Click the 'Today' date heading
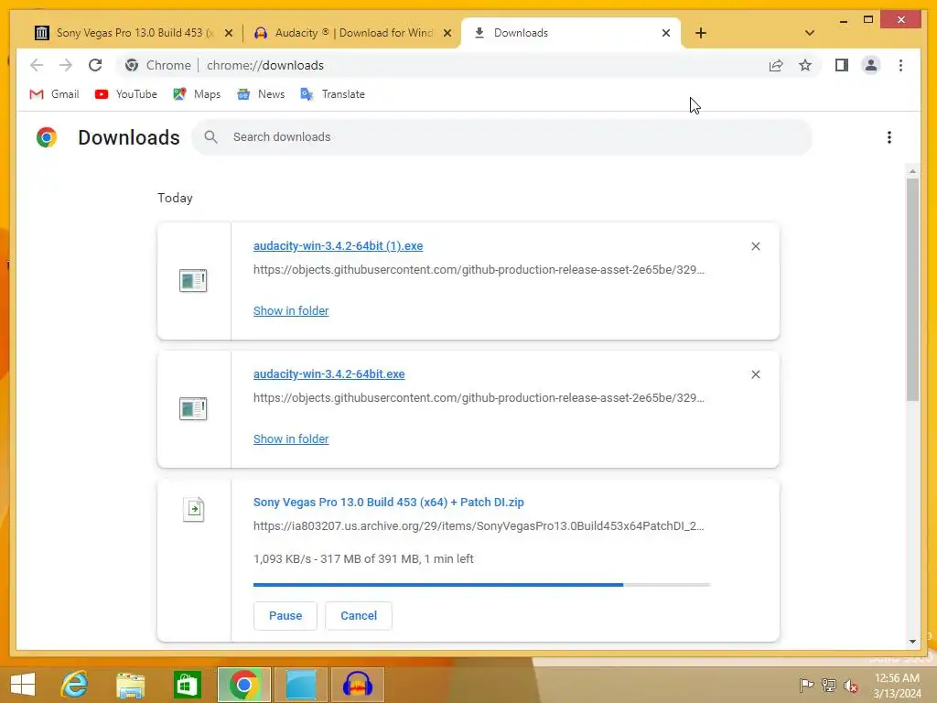This screenshot has height=703, width=937. [175, 198]
